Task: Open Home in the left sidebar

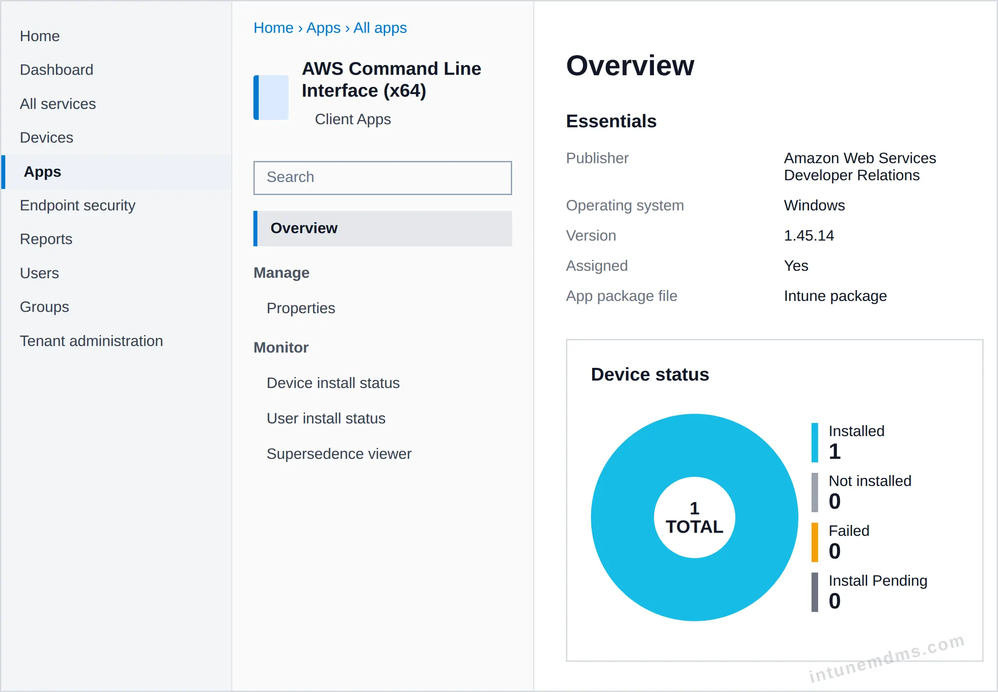Action: (40, 36)
